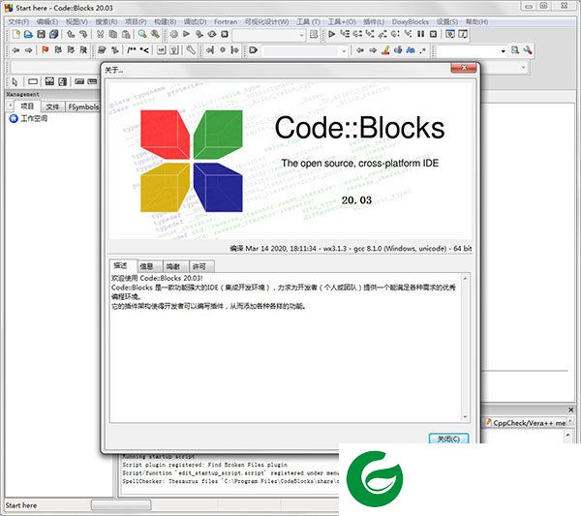The image size is (581, 516).
Task: Click the Redo icon
Action: [83, 35]
